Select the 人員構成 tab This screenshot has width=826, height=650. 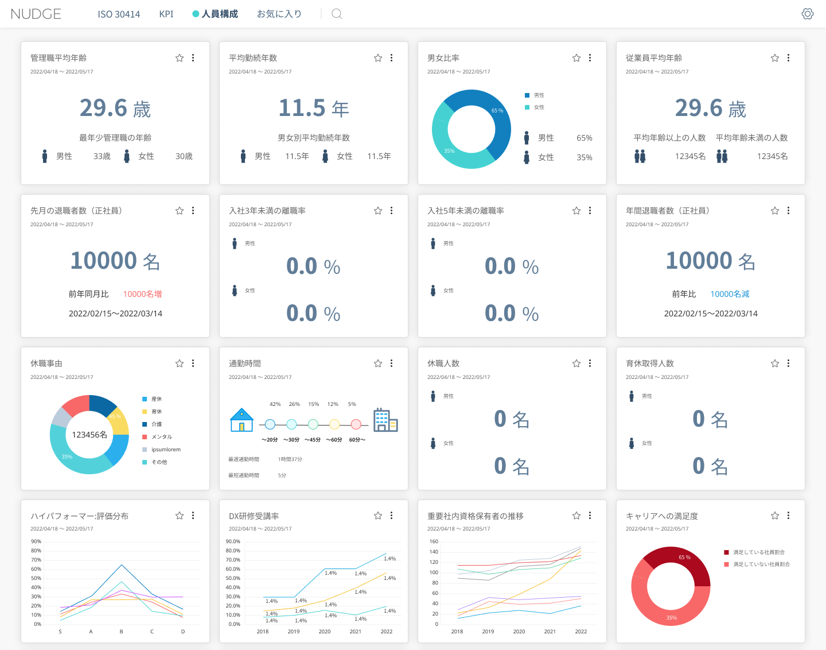215,14
